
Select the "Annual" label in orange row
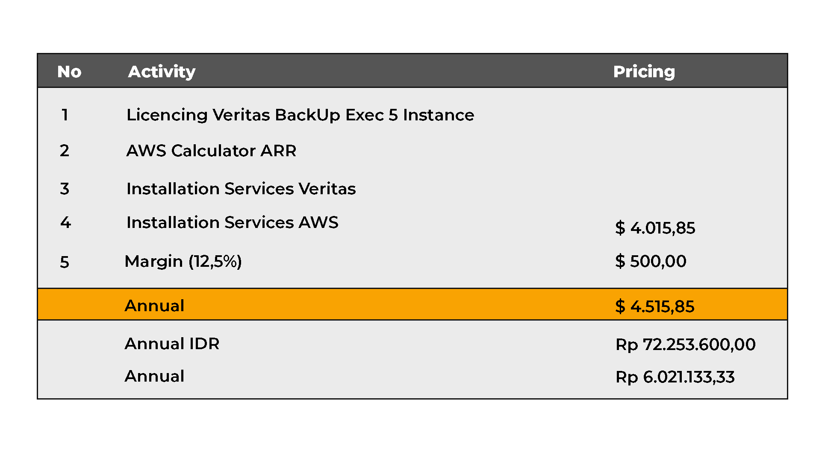pos(154,306)
